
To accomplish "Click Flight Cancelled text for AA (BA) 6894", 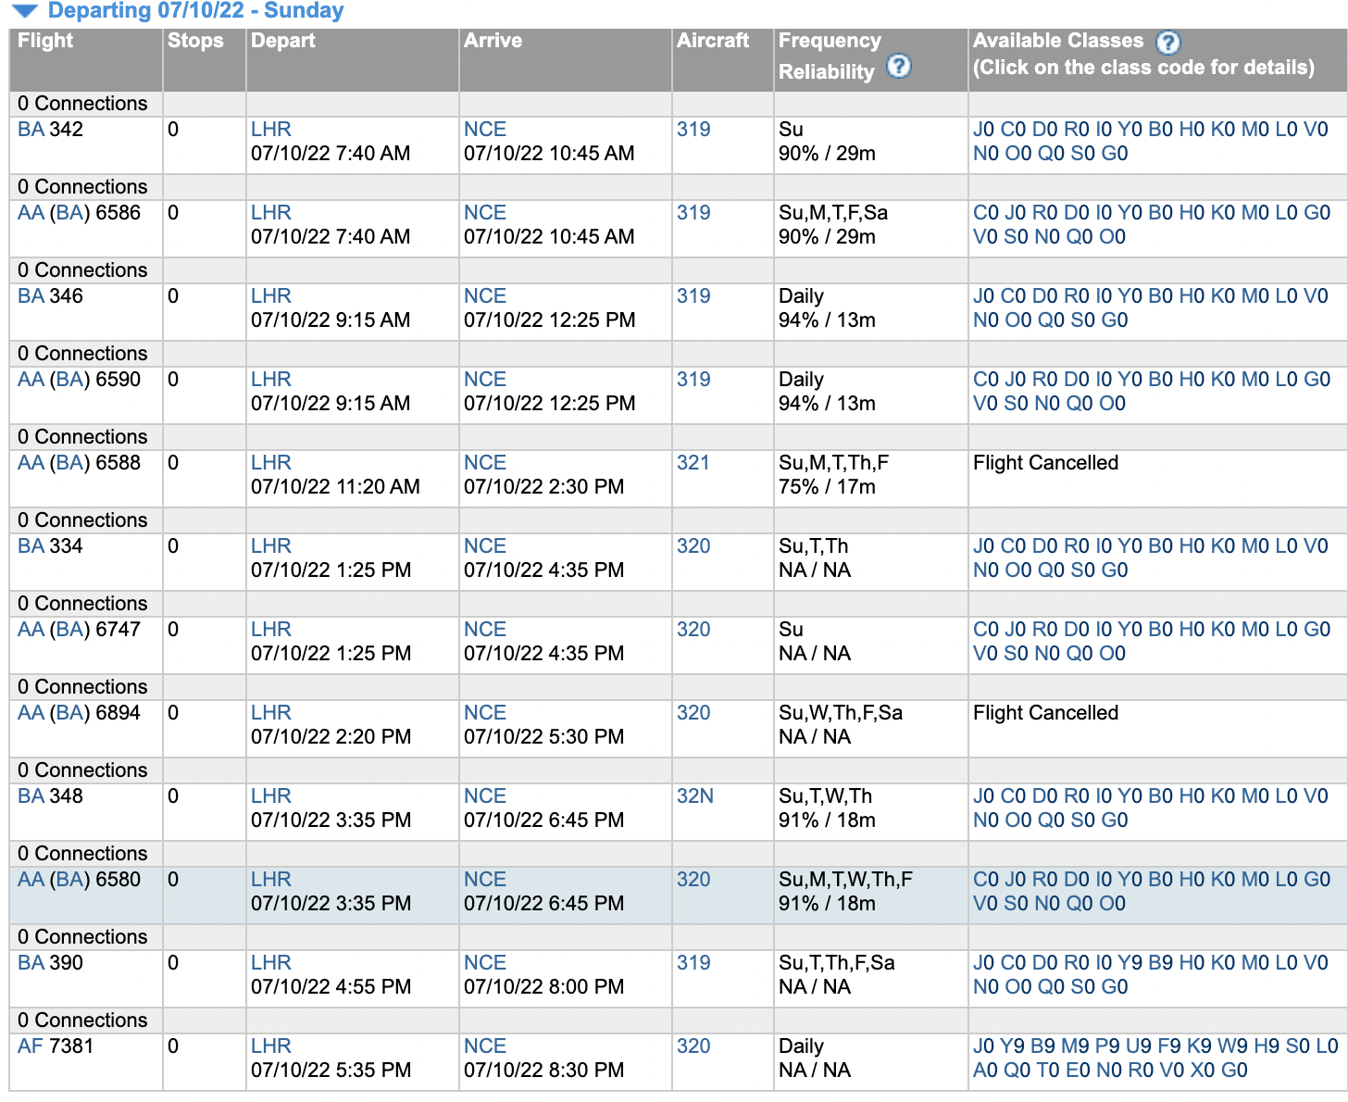I will click(1045, 713).
